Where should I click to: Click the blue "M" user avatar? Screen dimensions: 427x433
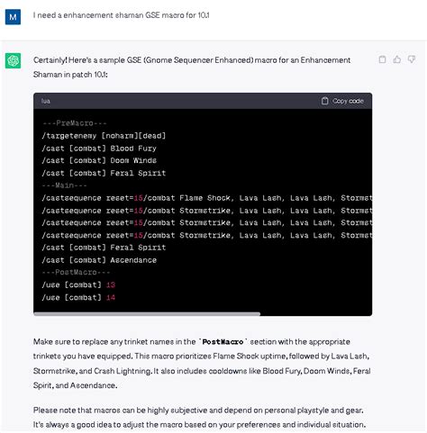point(13,17)
